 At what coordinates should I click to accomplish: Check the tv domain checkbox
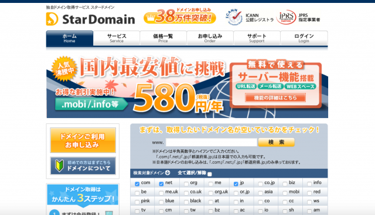click(137, 211)
